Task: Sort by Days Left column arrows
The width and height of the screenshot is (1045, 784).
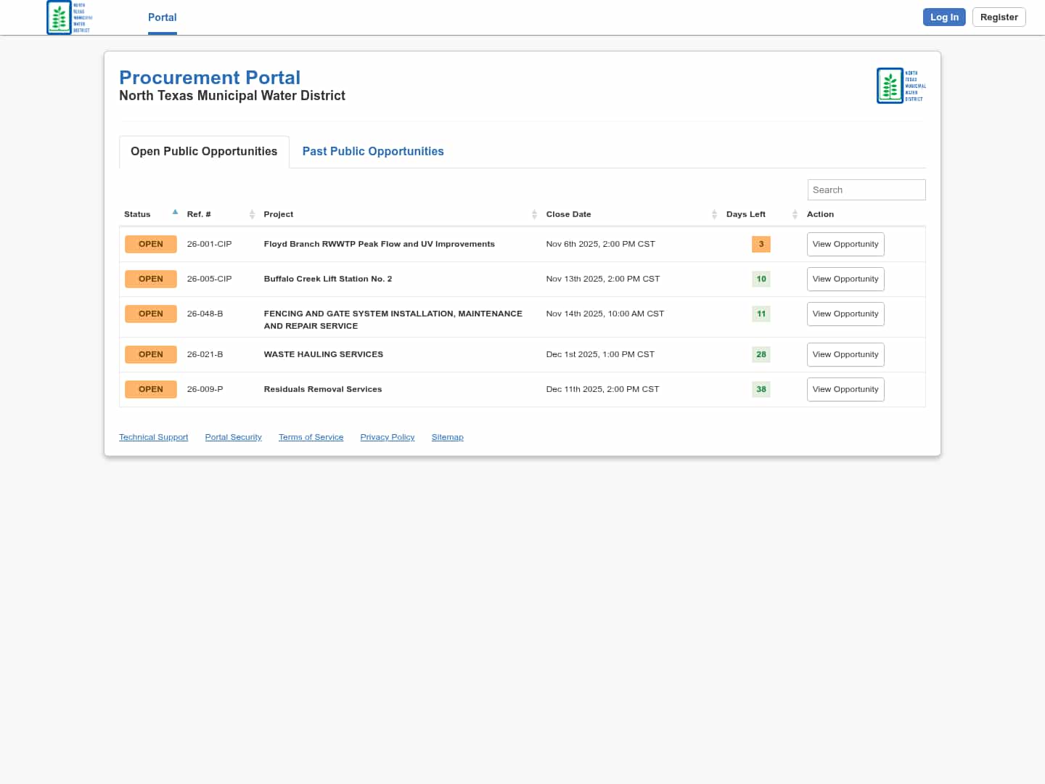Action: [x=795, y=214]
